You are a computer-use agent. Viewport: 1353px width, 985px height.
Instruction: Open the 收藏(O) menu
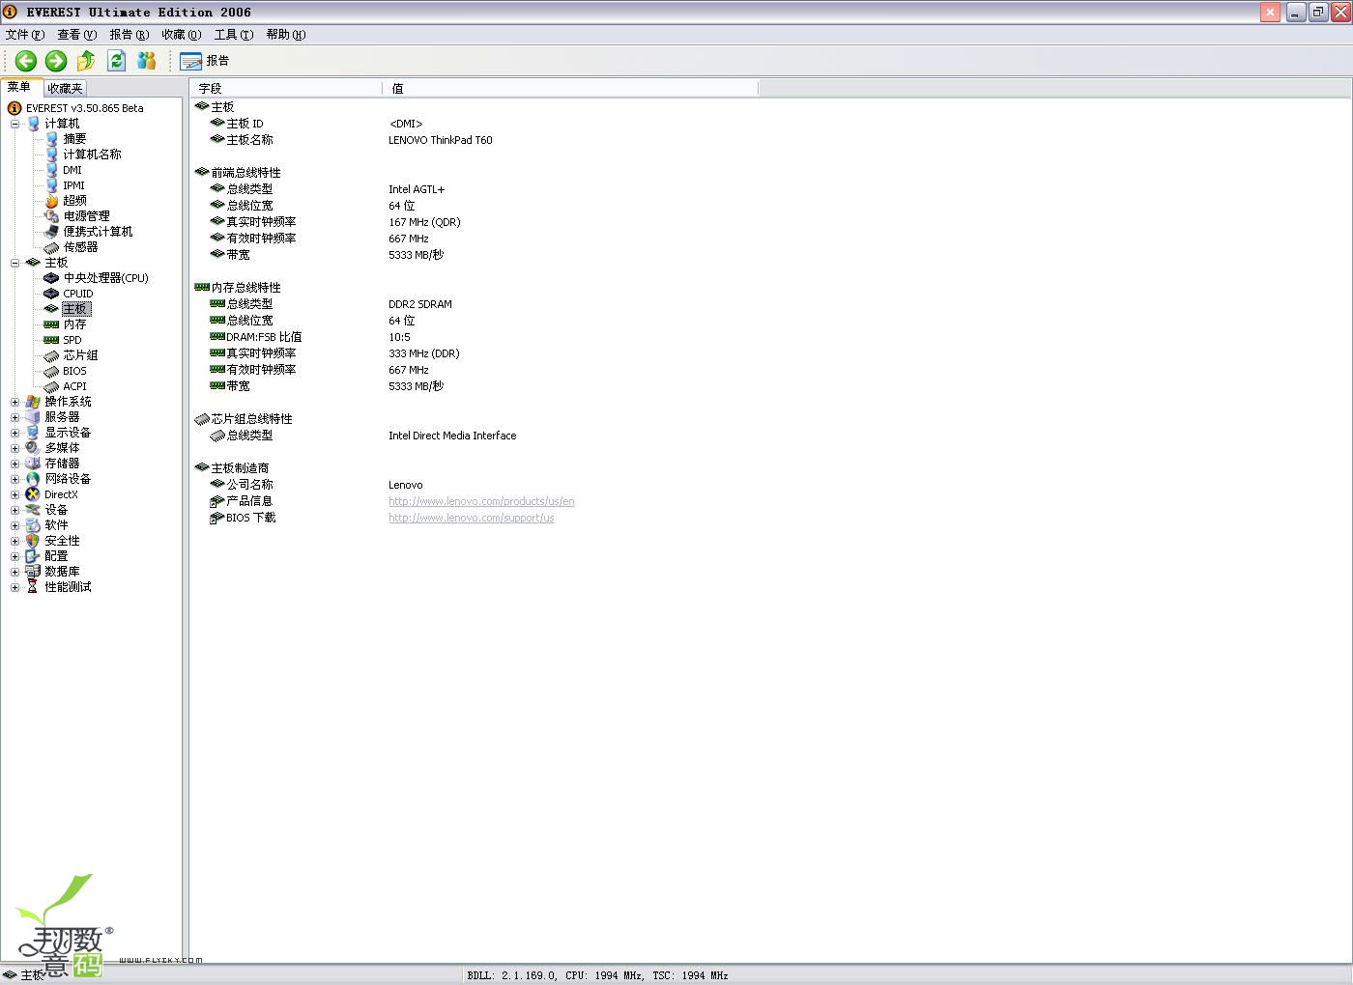tap(182, 35)
